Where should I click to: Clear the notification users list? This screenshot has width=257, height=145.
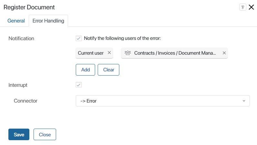(108, 70)
